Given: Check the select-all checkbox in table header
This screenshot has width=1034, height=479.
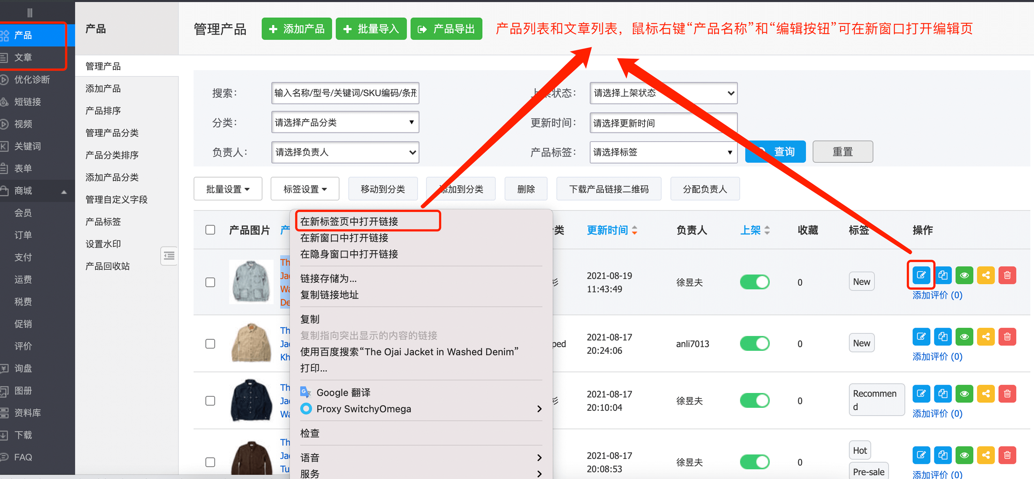Looking at the screenshot, I should click(x=210, y=230).
